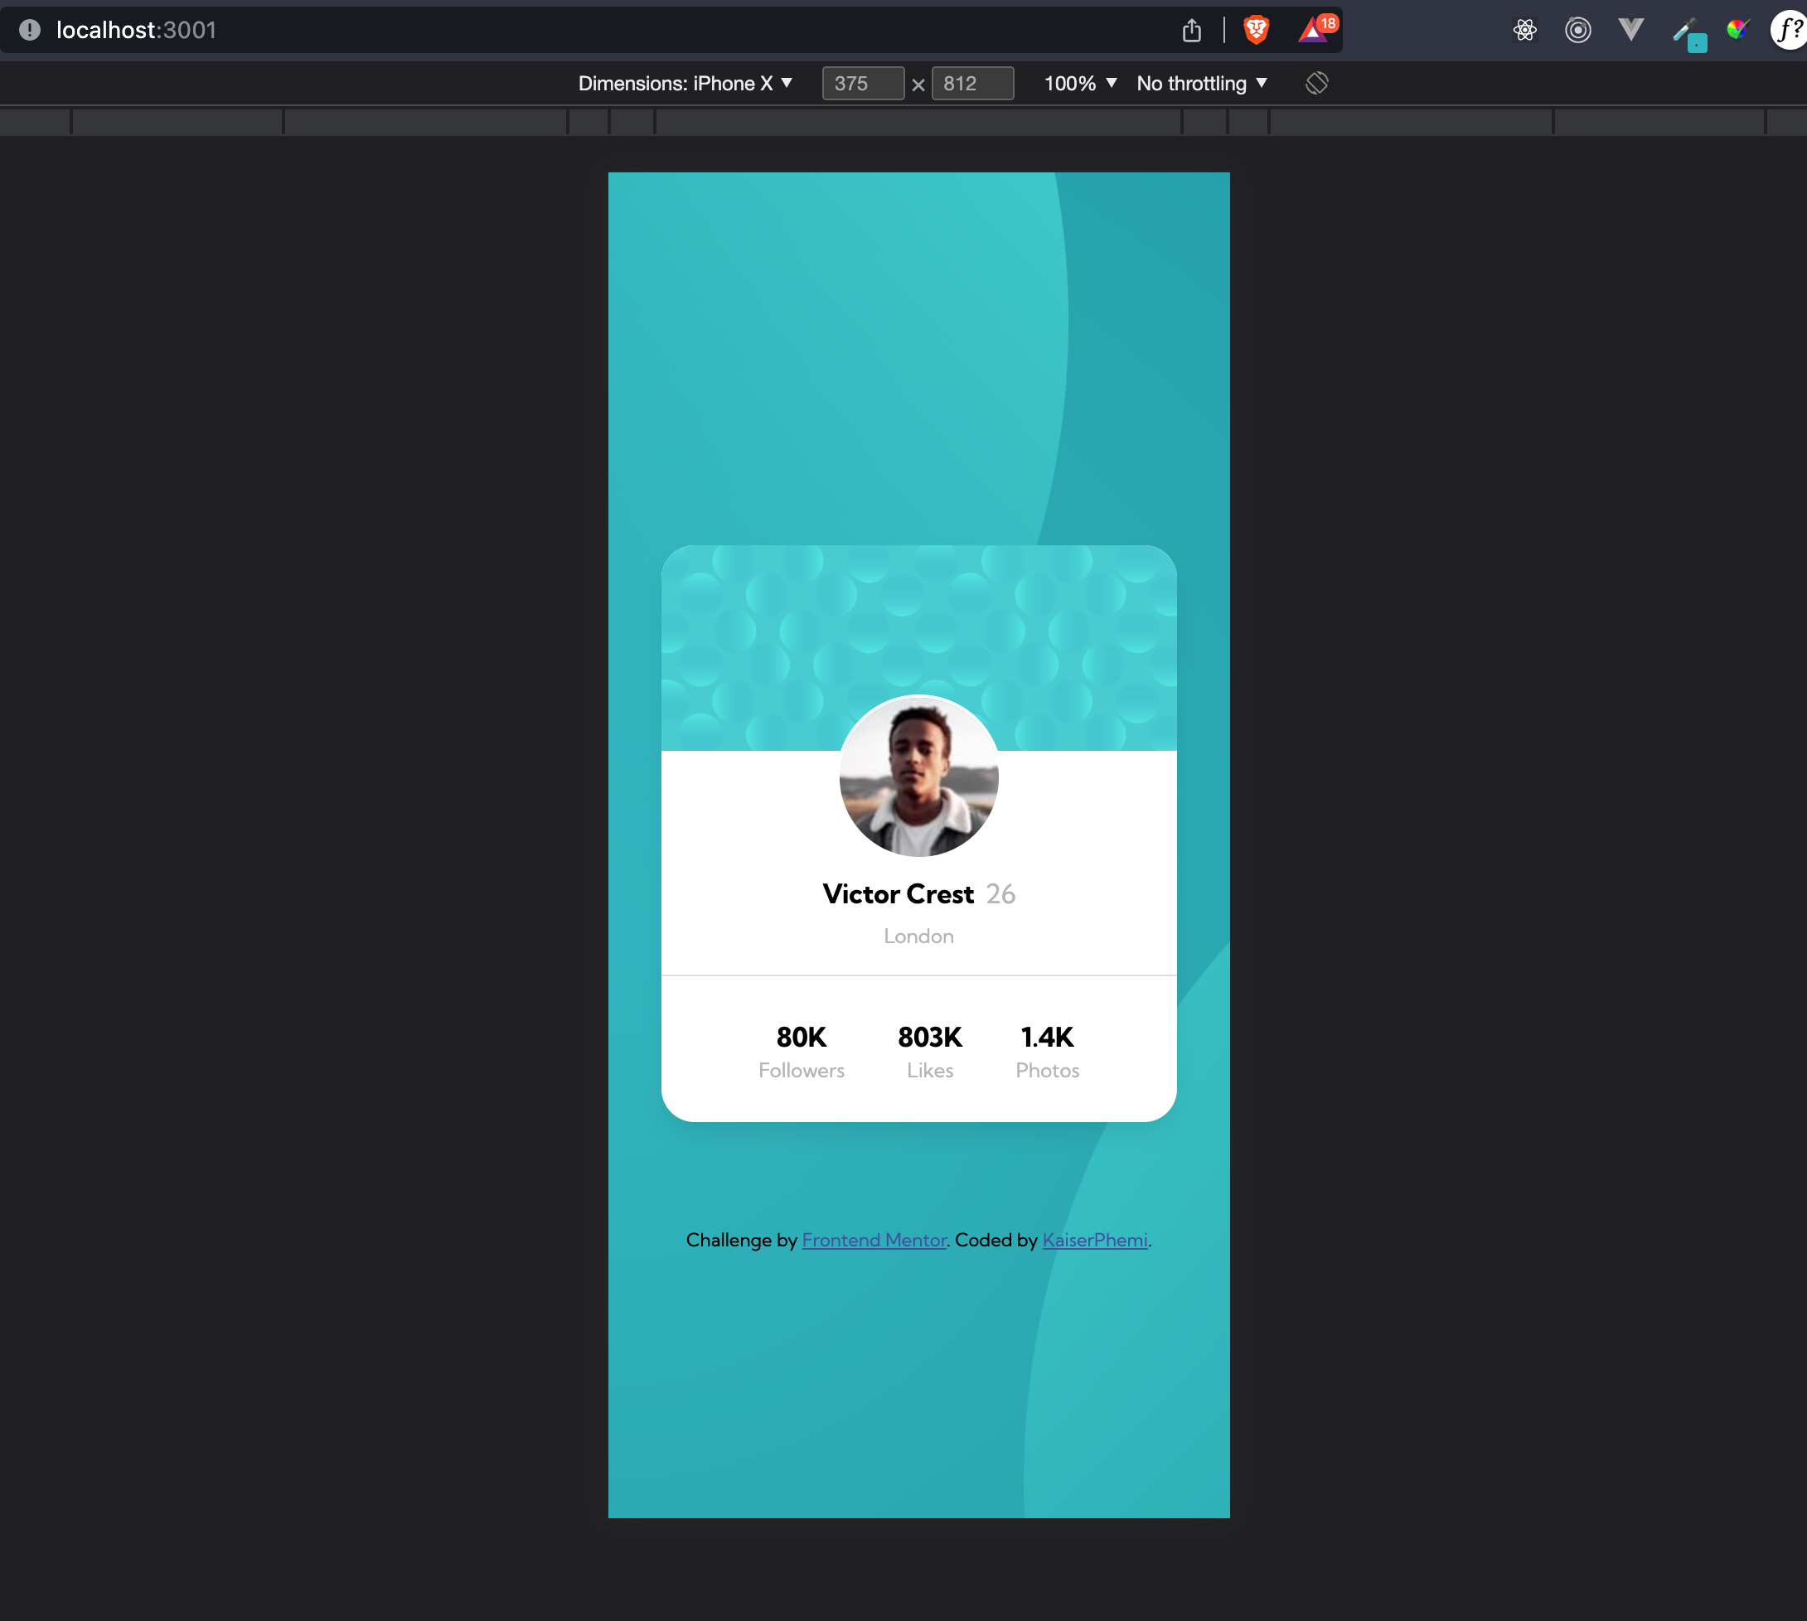Select the viewport height field showing 812
The height and width of the screenshot is (1621, 1807).
click(x=972, y=83)
